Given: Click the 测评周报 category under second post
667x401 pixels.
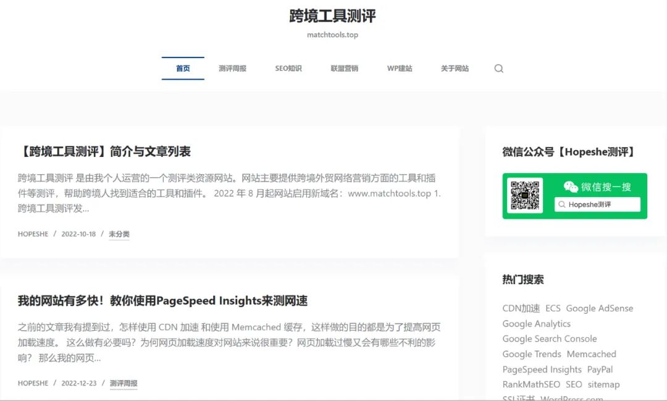Looking at the screenshot, I should click(123, 383).
